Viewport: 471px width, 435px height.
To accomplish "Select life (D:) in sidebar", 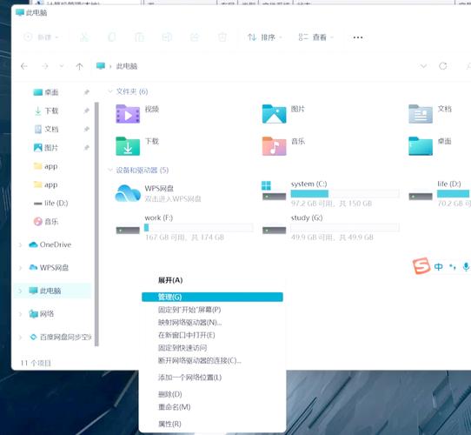I will (50, 203).
